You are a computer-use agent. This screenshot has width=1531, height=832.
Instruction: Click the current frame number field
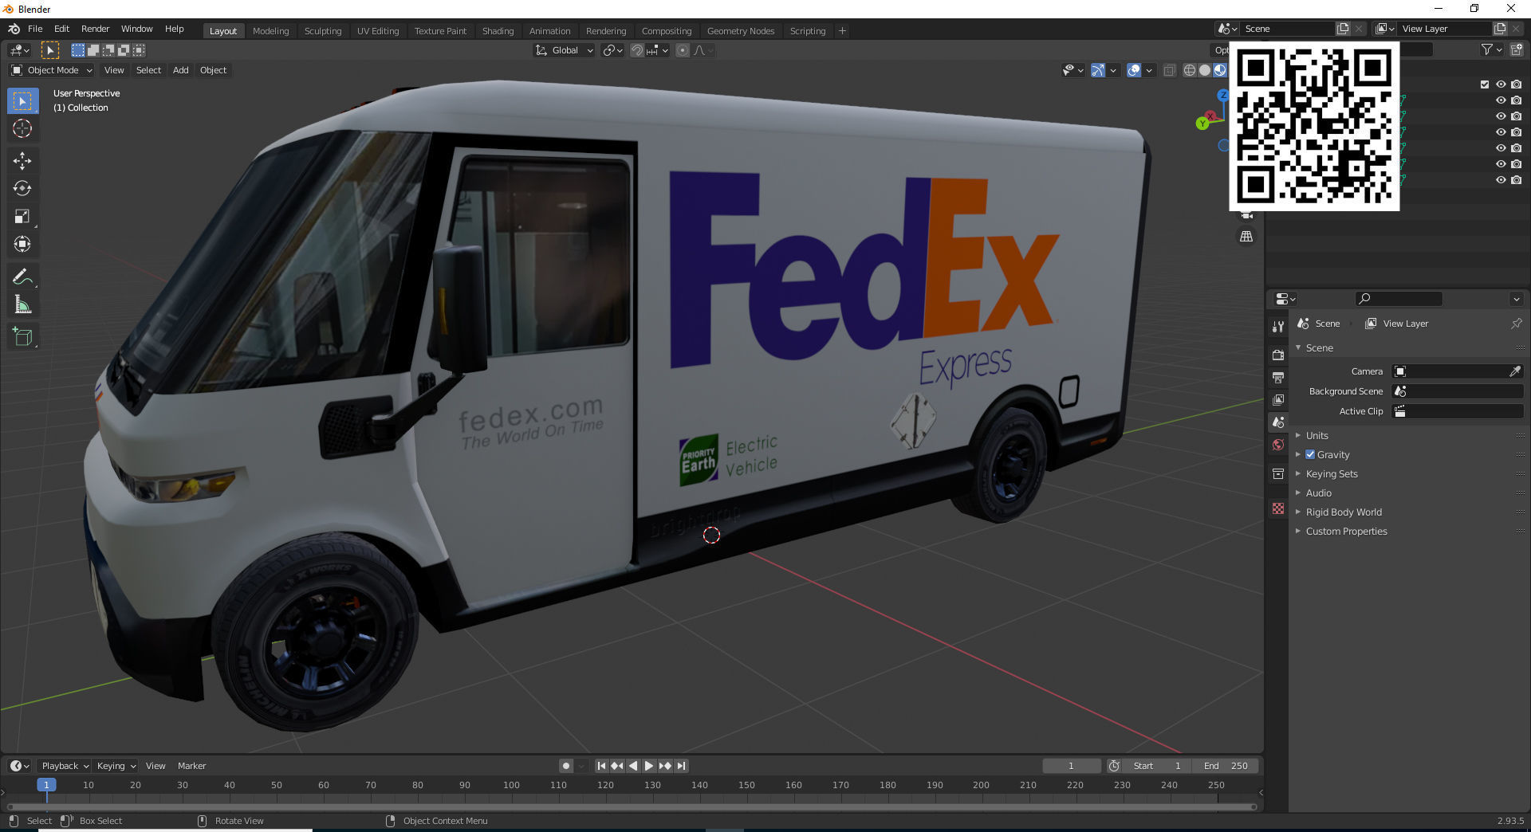point(1071,766)
